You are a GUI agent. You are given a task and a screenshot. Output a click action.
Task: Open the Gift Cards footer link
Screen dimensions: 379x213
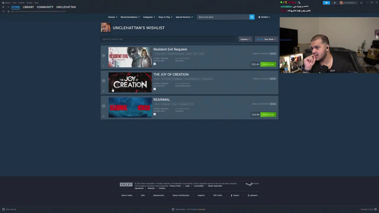[217, 195]
